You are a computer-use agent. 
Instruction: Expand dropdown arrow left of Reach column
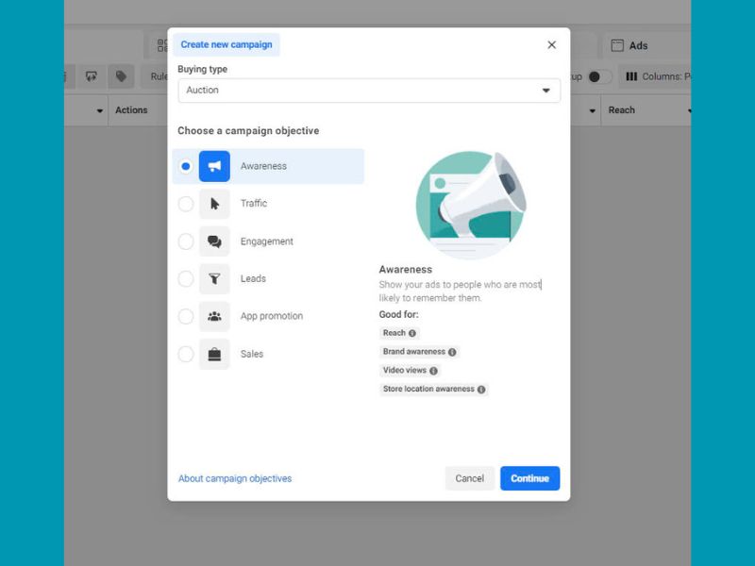click(593, 110)
